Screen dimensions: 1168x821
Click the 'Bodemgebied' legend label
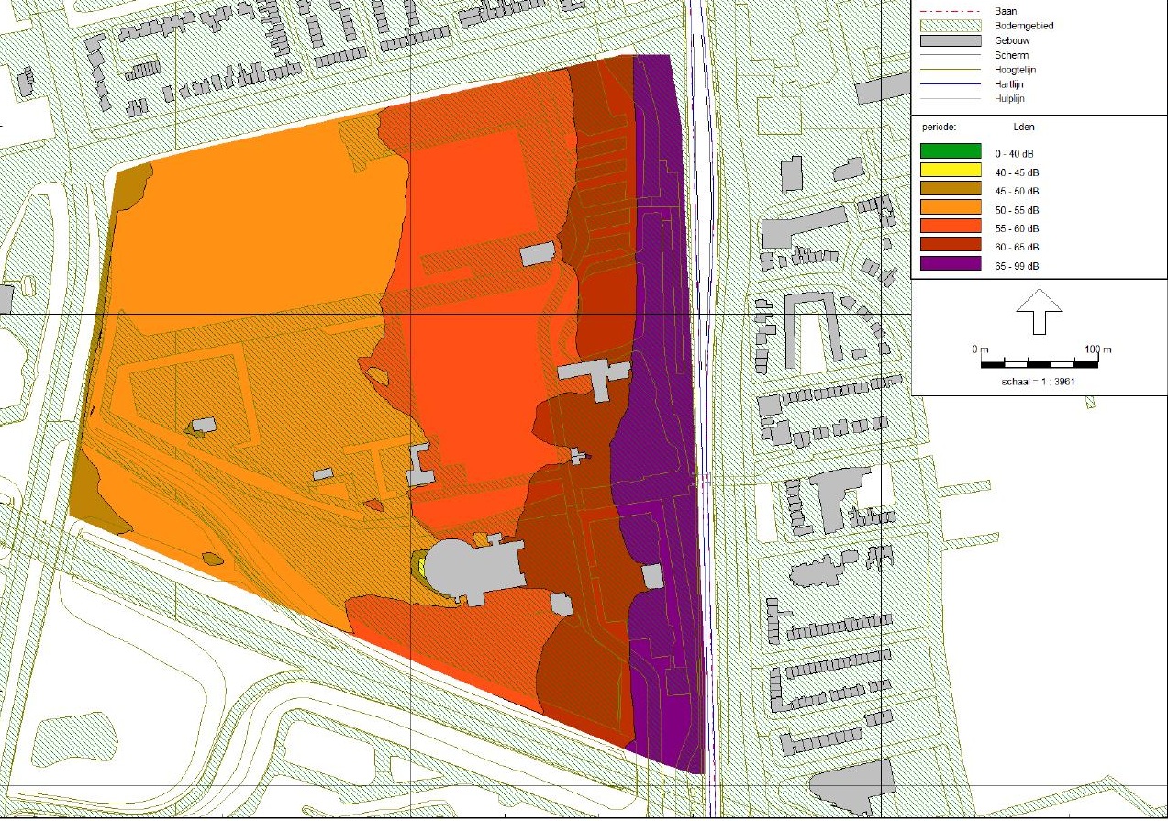point(1023,26)
